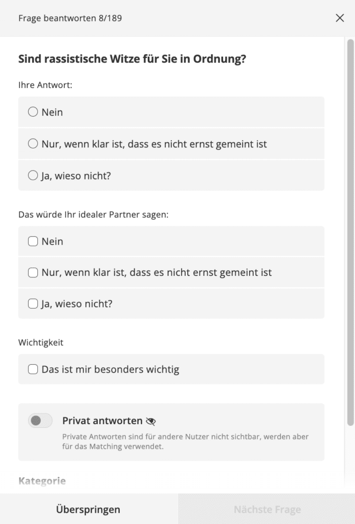This screenshot has width=355, height=524.
Task: Check partner option "Ja, wieso nicht?"
Action: pyautogui.click(x=33, y=303)
